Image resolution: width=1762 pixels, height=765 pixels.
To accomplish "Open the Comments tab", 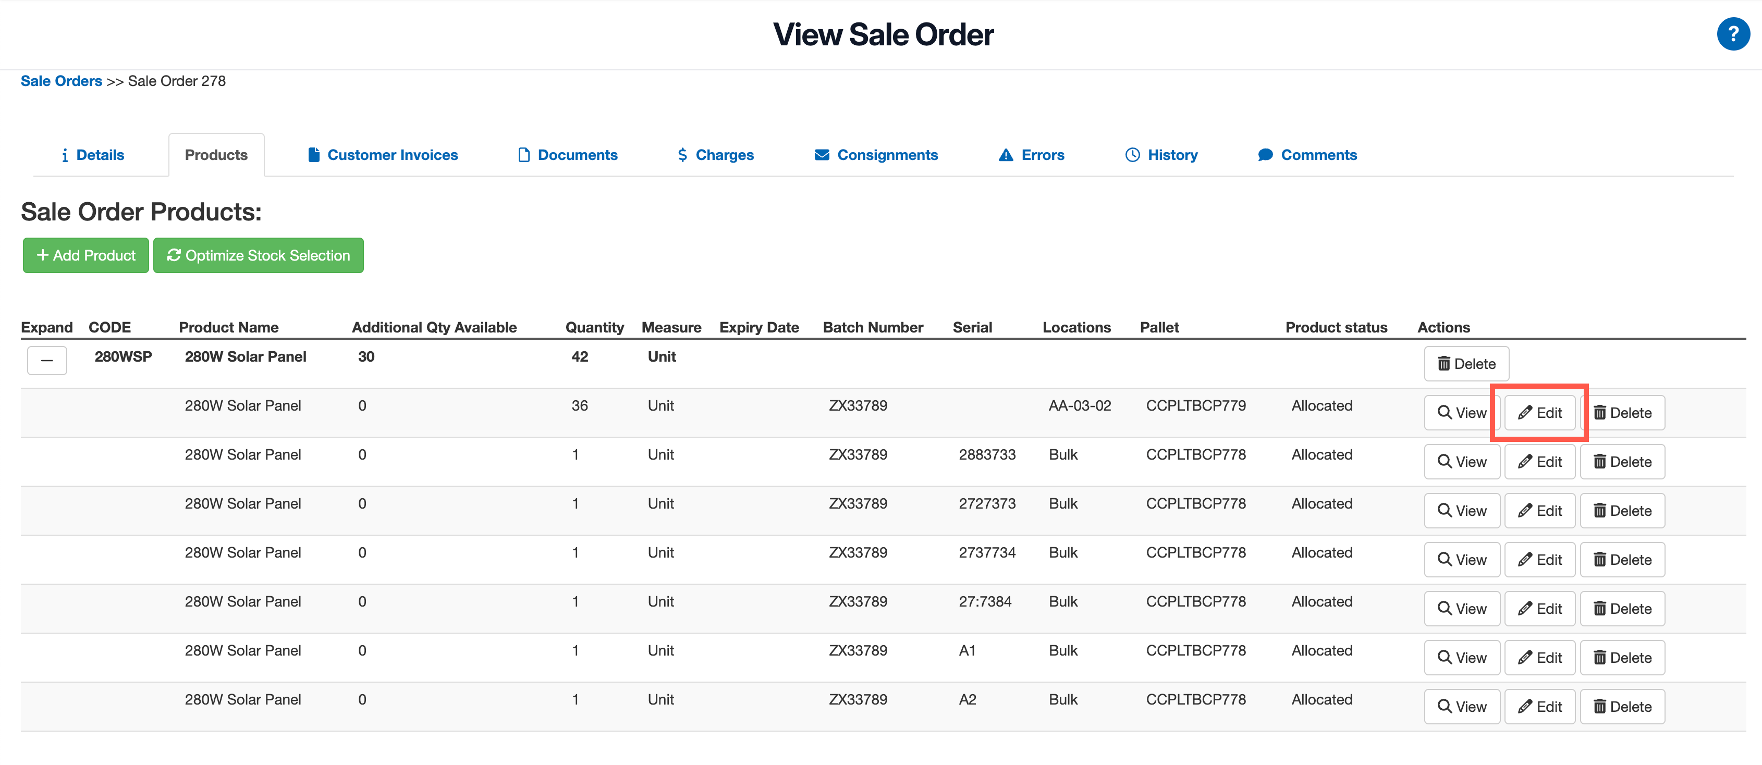I will (x=1307, y=155).
